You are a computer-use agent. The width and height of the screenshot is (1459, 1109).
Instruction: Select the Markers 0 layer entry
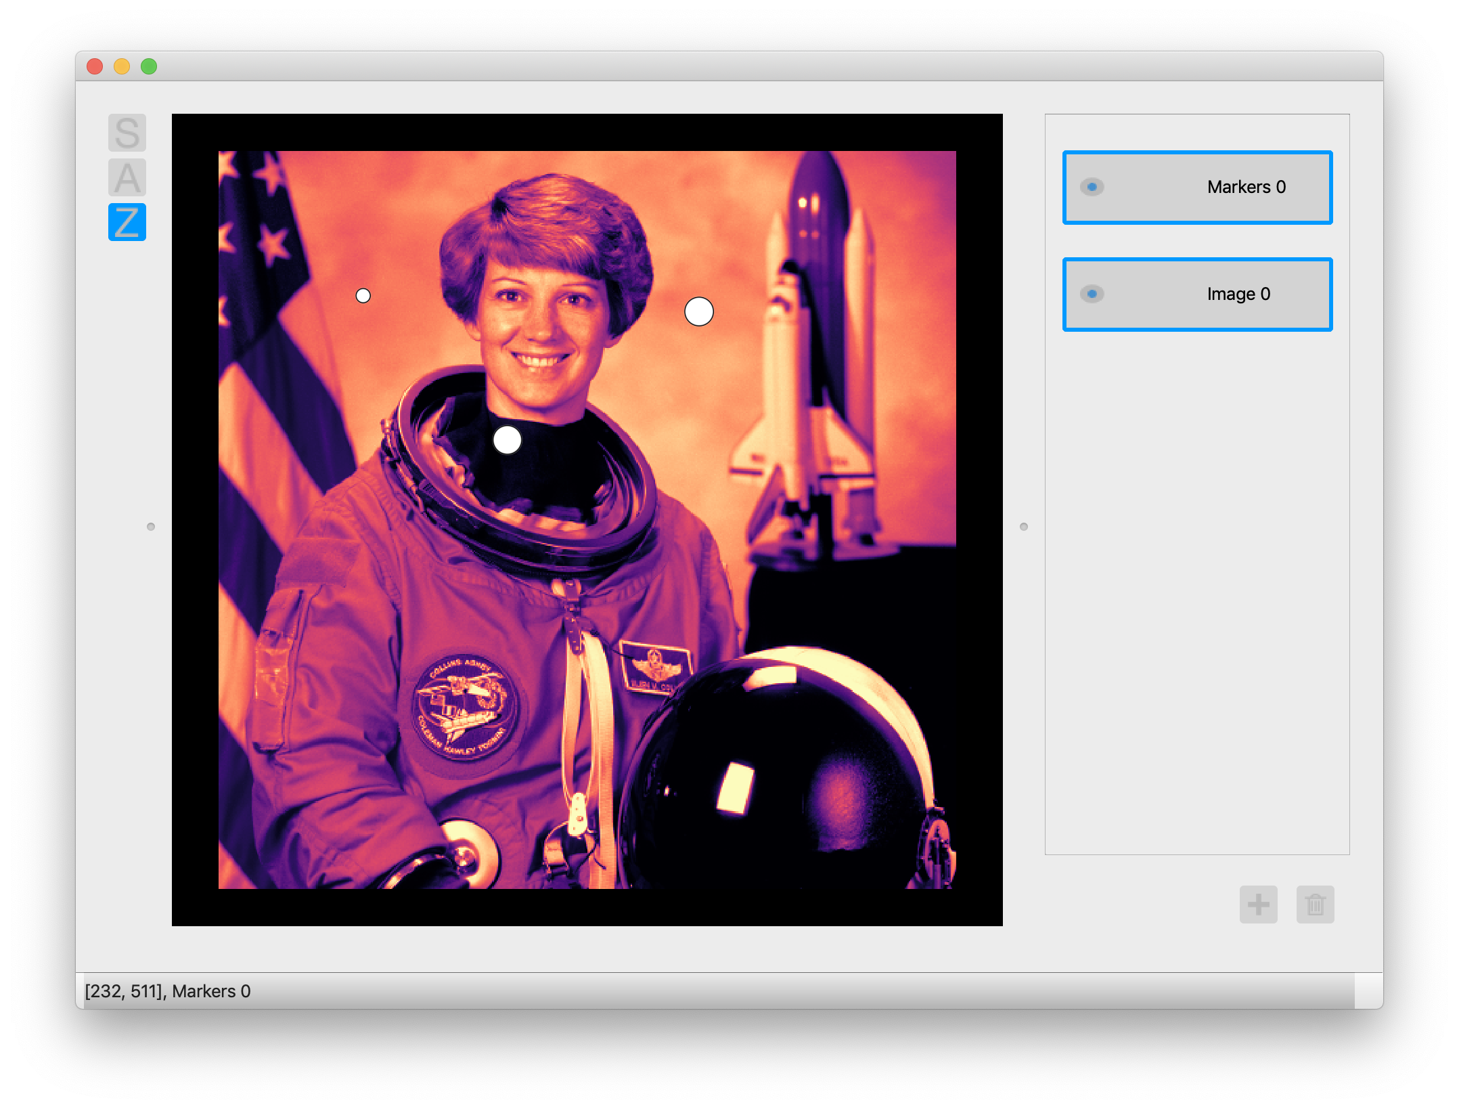pyautogui.click(x=1245, y=188)
